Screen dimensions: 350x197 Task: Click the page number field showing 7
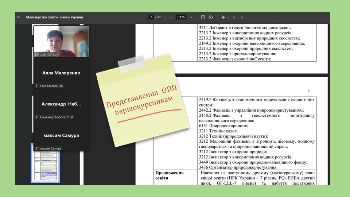pyautogui.click(x=151, y=17)
